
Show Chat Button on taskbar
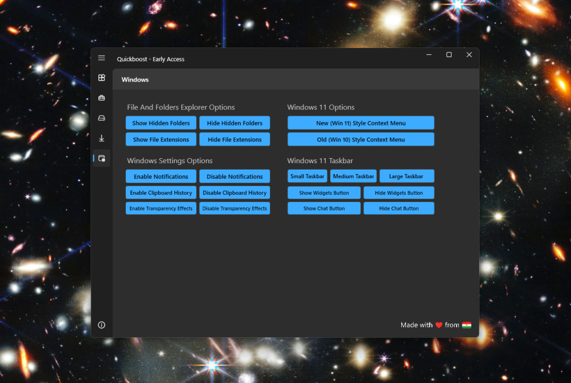point(324,208)
